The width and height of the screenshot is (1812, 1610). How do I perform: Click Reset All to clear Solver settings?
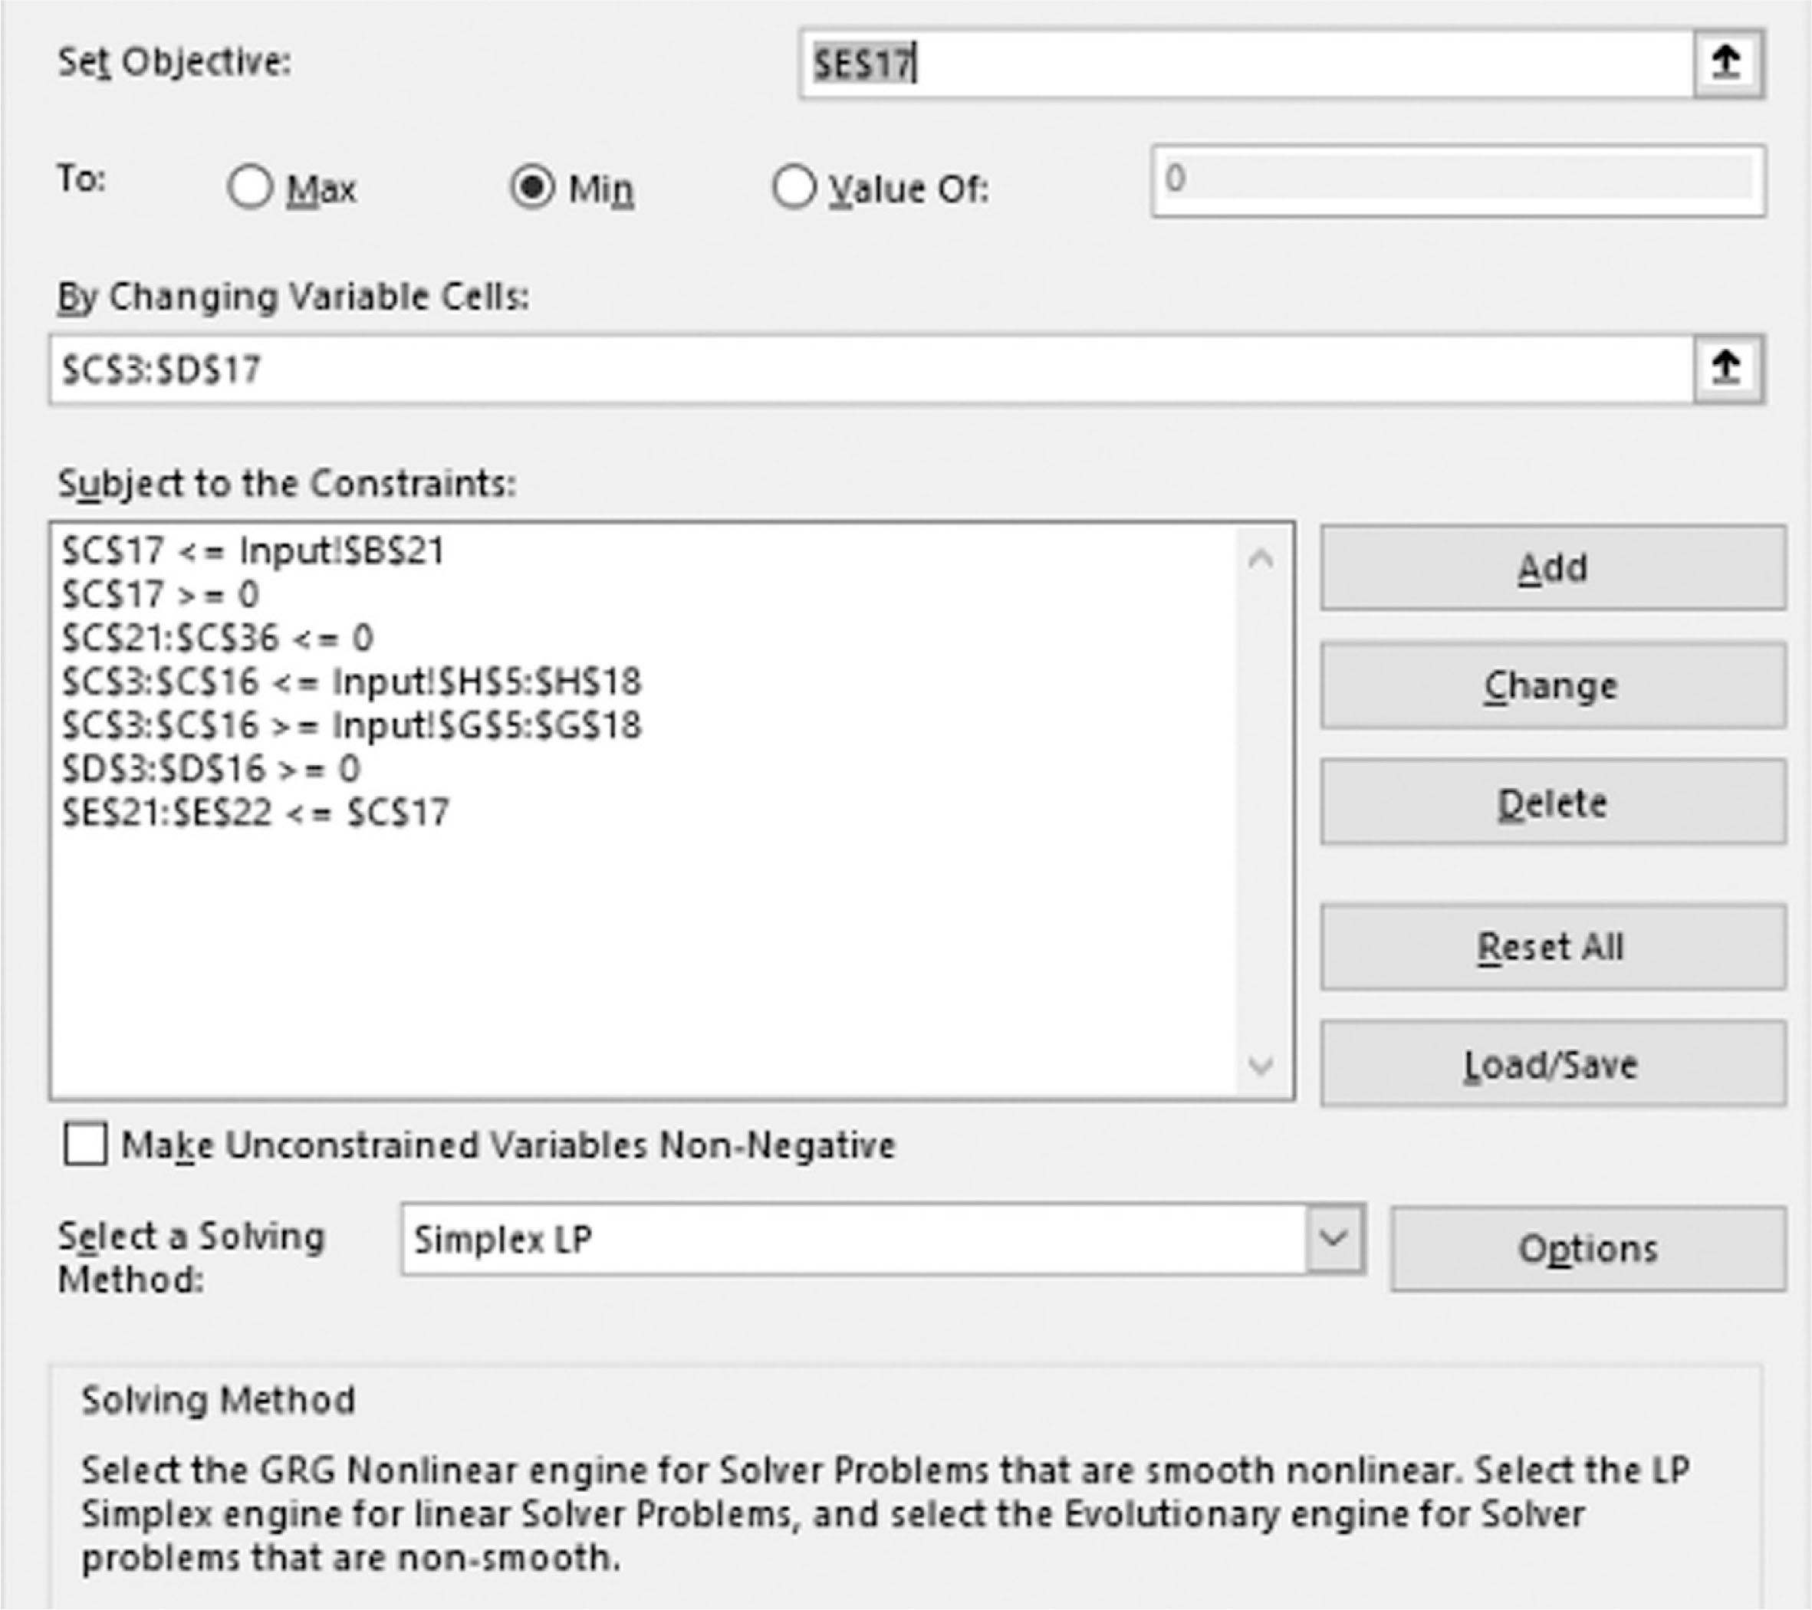[1552, 947]
